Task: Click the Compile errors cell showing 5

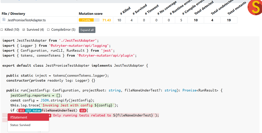Action: (181, 20)
